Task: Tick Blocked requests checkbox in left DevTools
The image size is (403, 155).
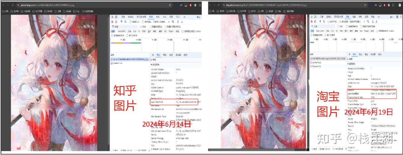Action: pyautogui.click(x=112, y=35)
